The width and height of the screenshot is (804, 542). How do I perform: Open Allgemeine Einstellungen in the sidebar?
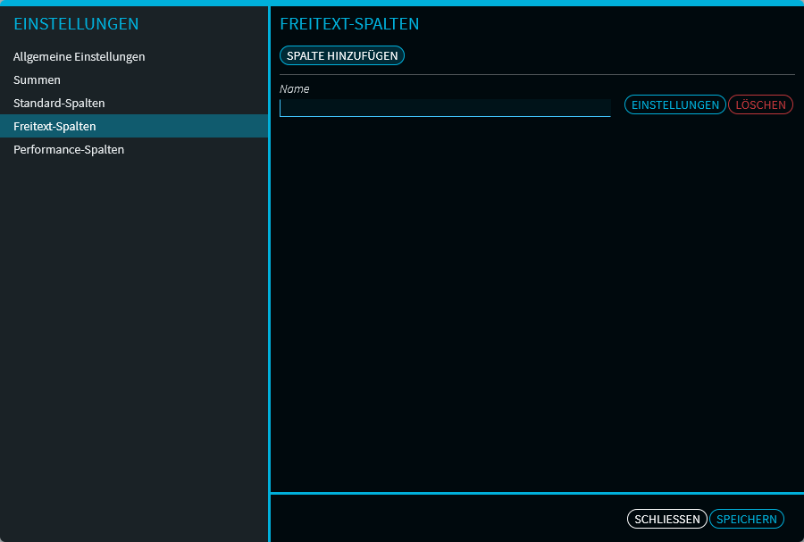79,57
